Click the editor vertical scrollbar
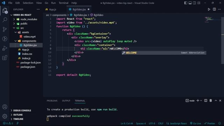This screenshot has height=126, width=224. (223, 41)
